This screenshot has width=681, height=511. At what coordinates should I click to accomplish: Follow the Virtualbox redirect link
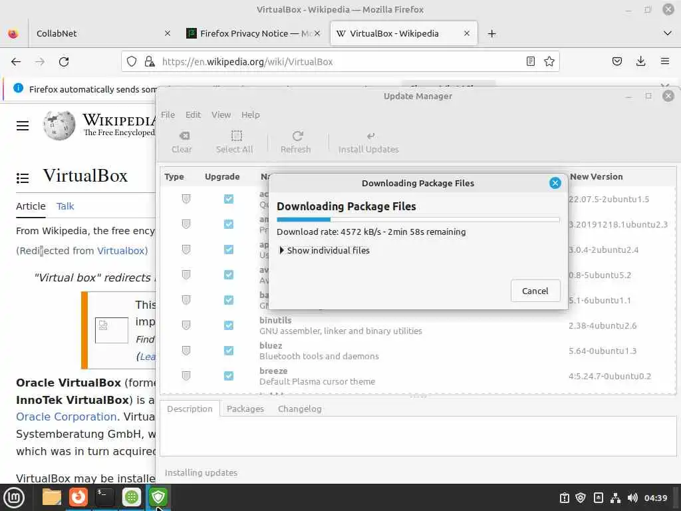coord(121,251)
